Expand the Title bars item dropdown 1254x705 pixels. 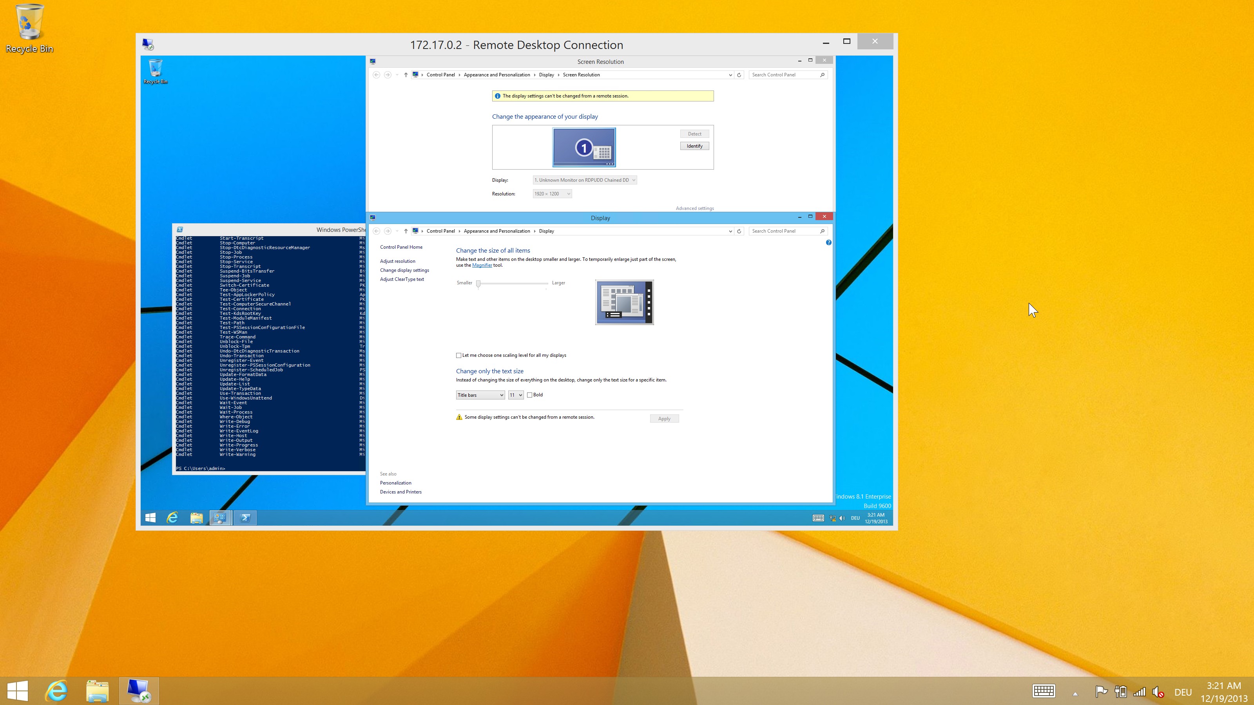pyautogui.click(x=480, y=395)
